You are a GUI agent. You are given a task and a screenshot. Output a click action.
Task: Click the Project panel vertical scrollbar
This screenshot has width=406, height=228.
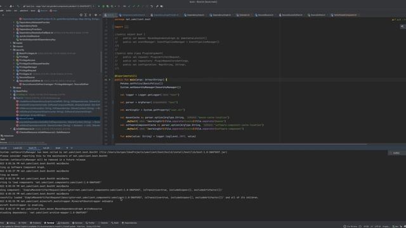[101, 62]
